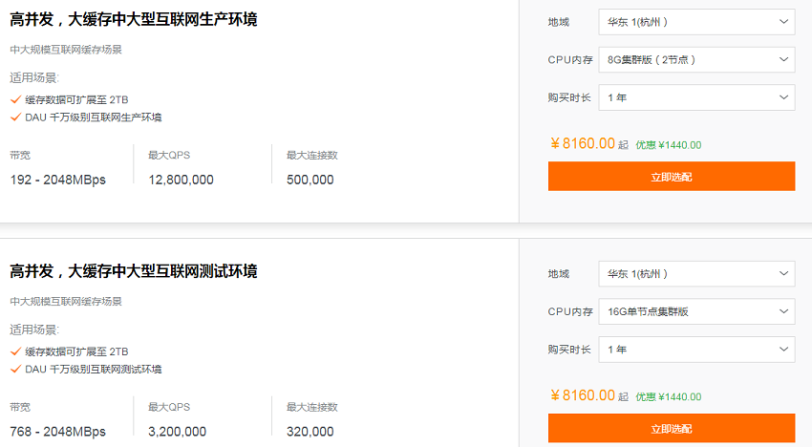Open the 购买时长 dropdown in the test card
812x447 pixels.
(696, 350)
